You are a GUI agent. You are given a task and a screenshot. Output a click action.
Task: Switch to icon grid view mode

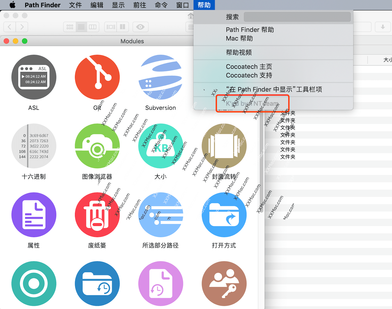coord(69,27)
